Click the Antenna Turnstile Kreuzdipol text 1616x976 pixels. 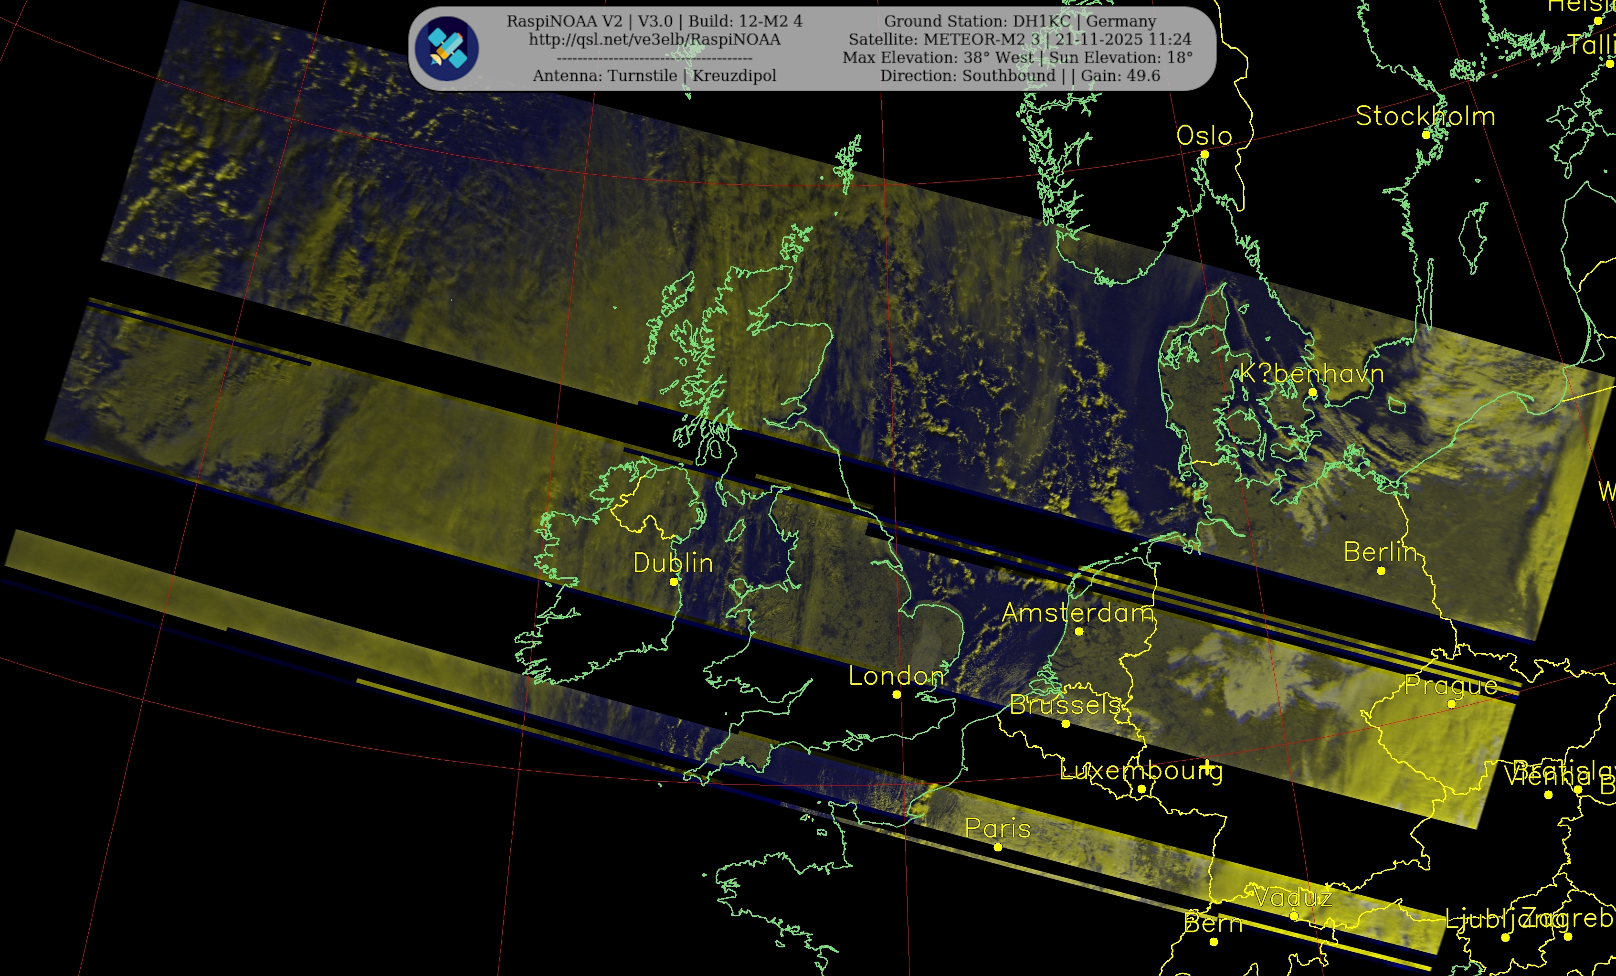[654, 75]
